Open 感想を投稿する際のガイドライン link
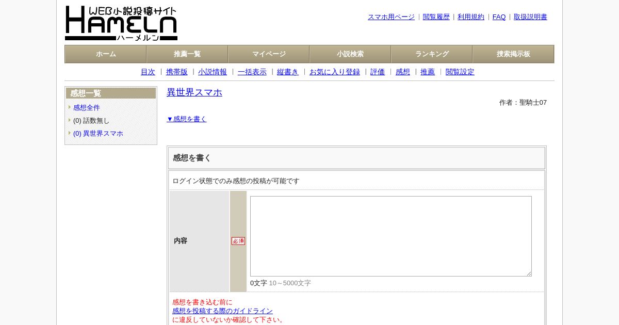The image size is (619, 325). pyautogui.click(x=222, y=311)
